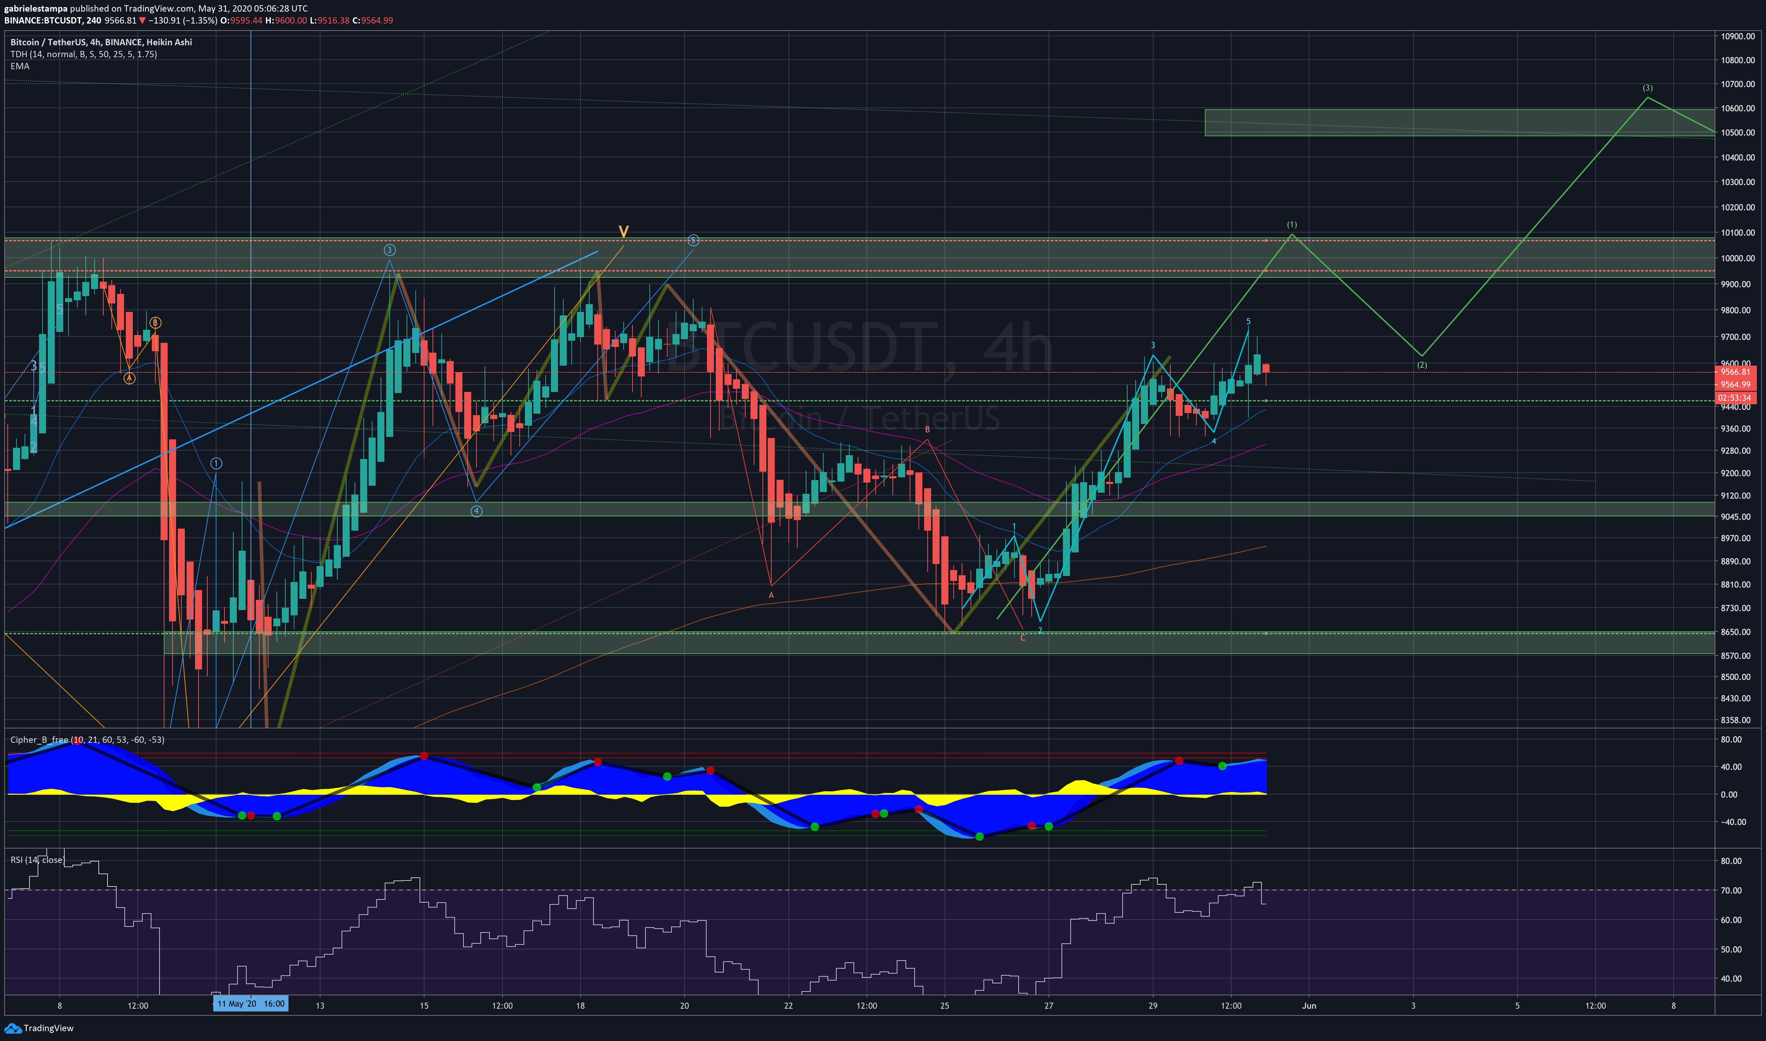The width and height of the screenshot is (1766, 1041).
Task: Click the red C correction label near 8650
Action: (x=1022, y=638)
